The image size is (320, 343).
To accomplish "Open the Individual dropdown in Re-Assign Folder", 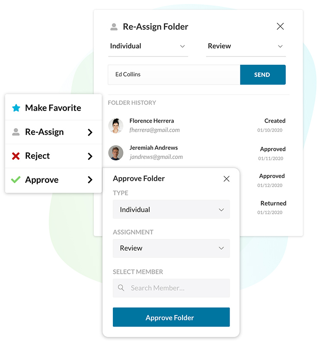I will 147,46.
